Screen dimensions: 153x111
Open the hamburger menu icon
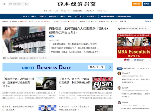tap(4, 4)
